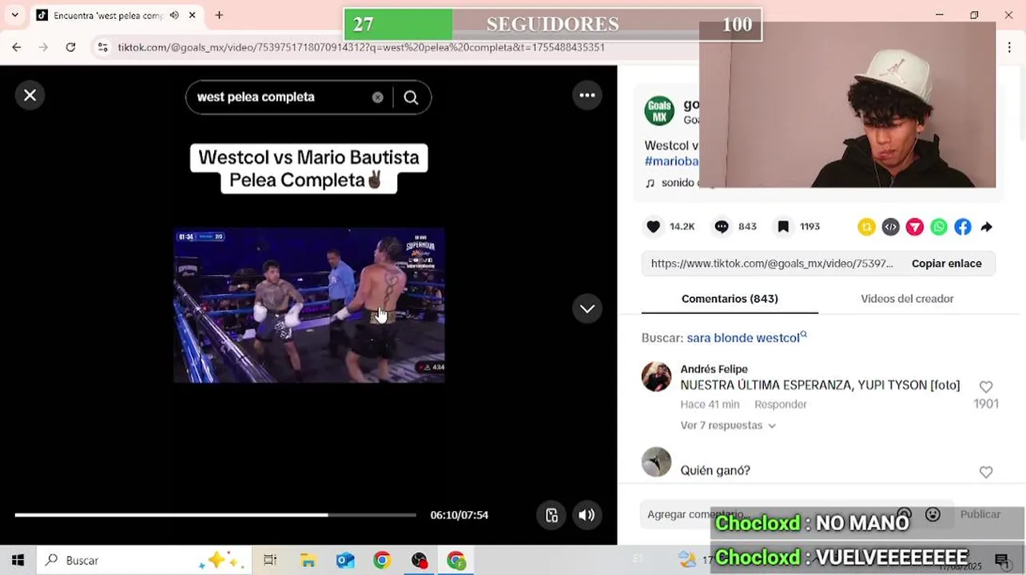Open Outlook from the taskbar
This screenshot has height=575, width=1026.
click(345, 560)
